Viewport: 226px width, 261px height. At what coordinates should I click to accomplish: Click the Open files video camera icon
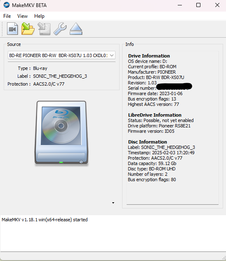(x=12, y=29)
